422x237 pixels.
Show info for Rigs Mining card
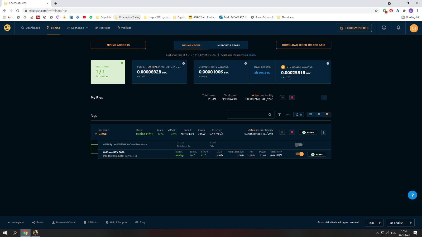[x=122, y=63]
